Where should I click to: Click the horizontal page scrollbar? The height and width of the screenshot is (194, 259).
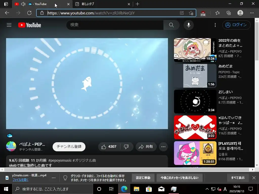click(127, 169)
